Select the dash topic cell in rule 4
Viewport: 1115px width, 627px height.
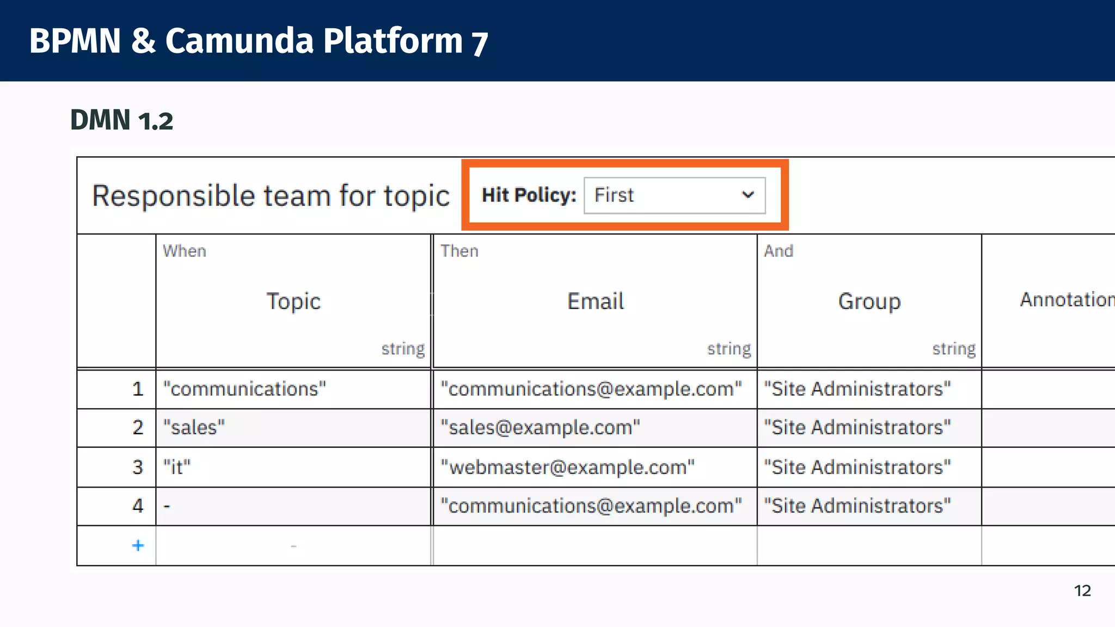tap(293, 506)
